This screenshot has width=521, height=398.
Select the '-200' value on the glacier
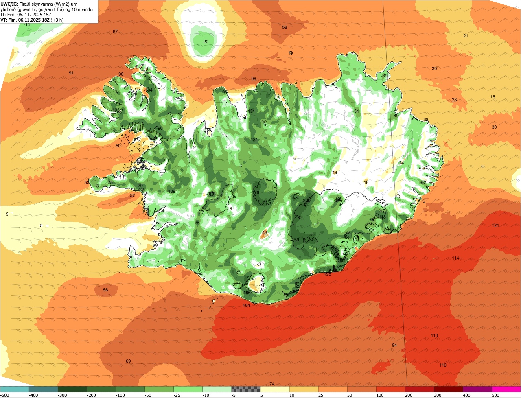(x=306, y=201)
